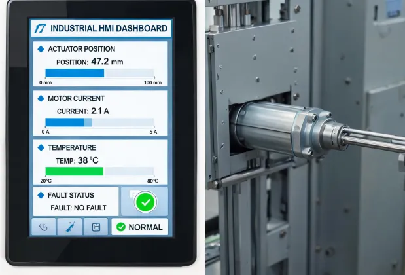Viewport: 405px width, 275px height.
Task: Select the TEMPERATURE heading
Action: click(x=72, y=147)
